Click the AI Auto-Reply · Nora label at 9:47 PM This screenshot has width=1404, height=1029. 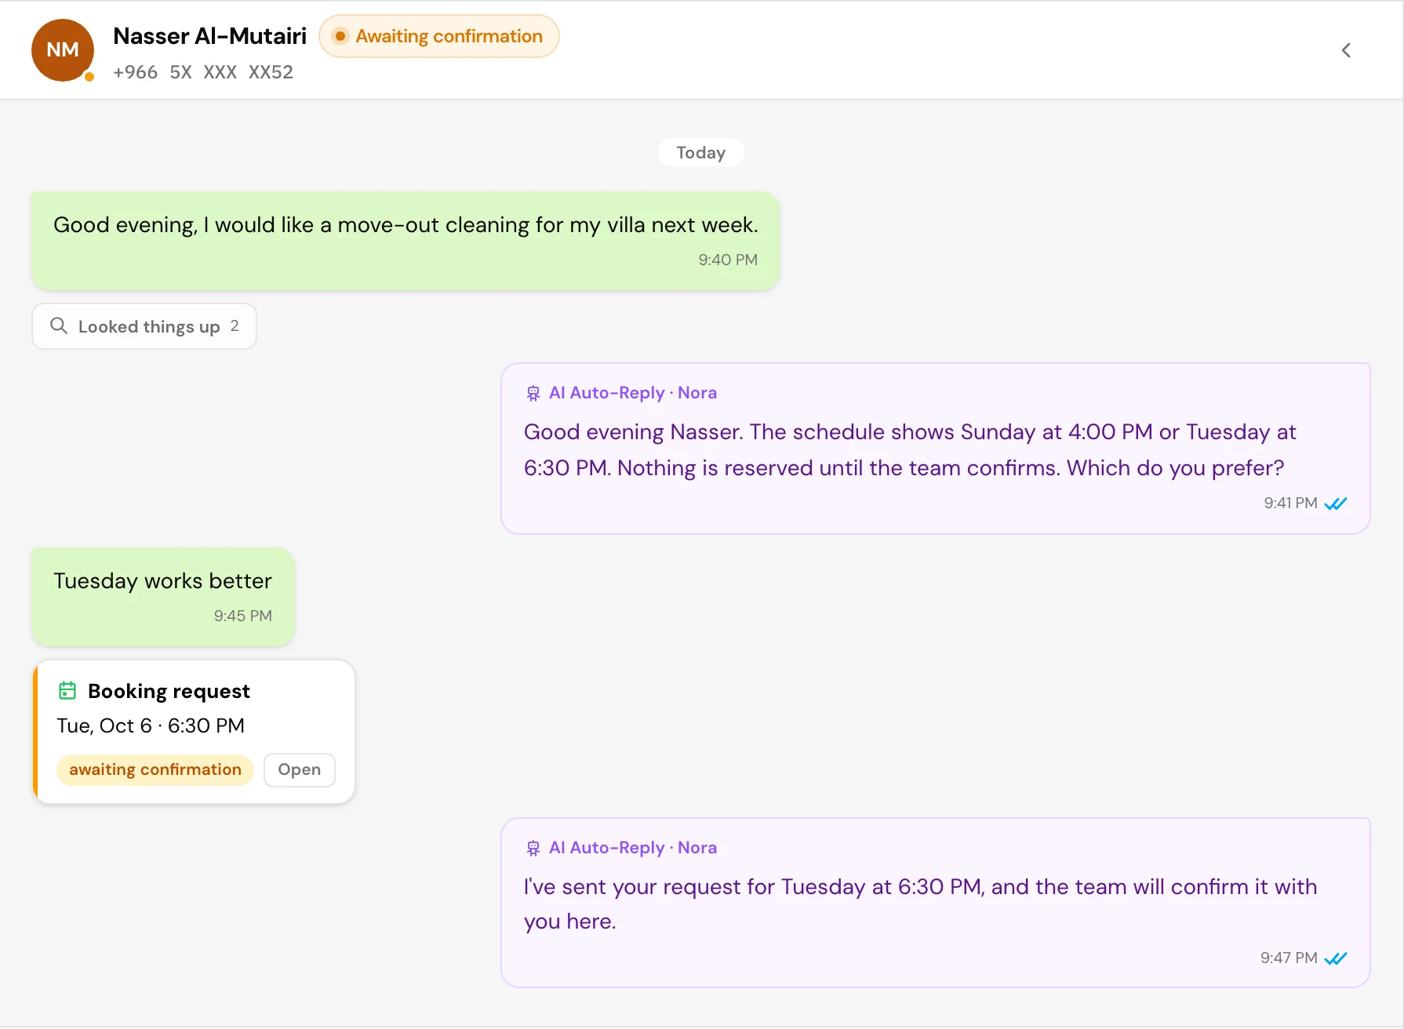point(633,848)
